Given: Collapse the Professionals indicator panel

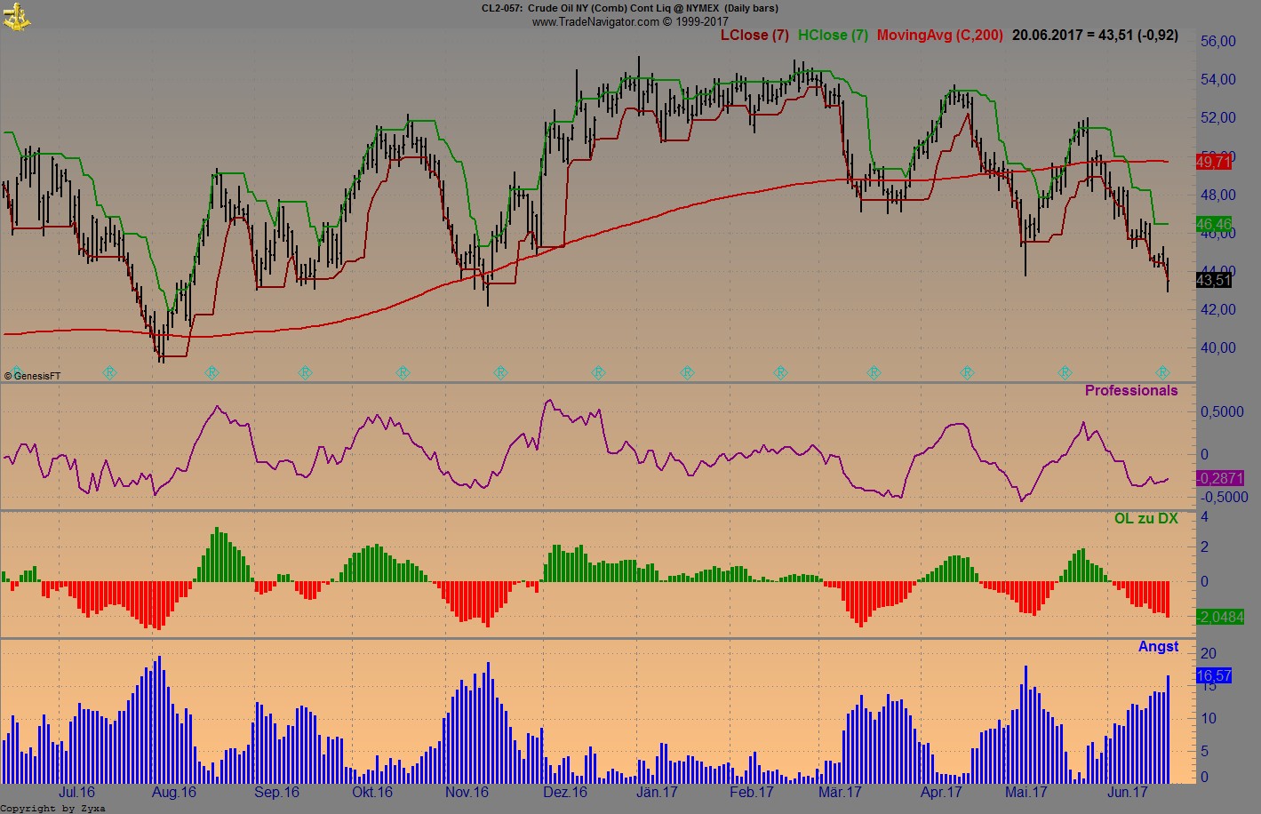Looking at the screenshot, I should point(1131,390).
